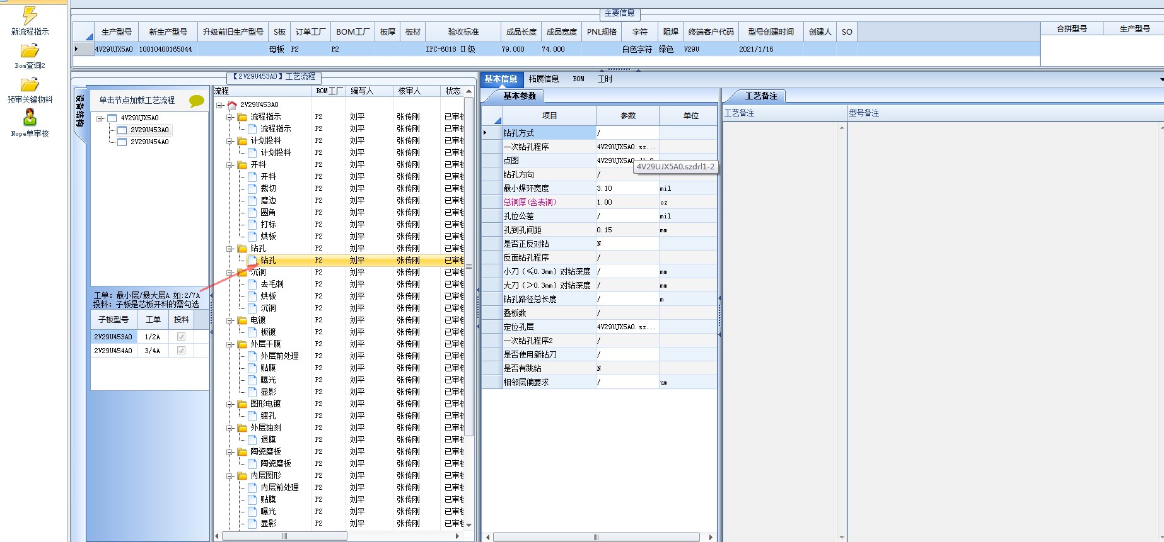This screenshot has height=542, width=1164.
Task: Collapse the 外层干膜 folder node
Action: click(230, 344)
